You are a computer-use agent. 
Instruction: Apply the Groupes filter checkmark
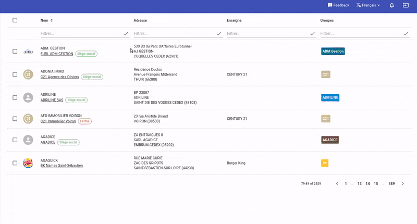[406, 33]
